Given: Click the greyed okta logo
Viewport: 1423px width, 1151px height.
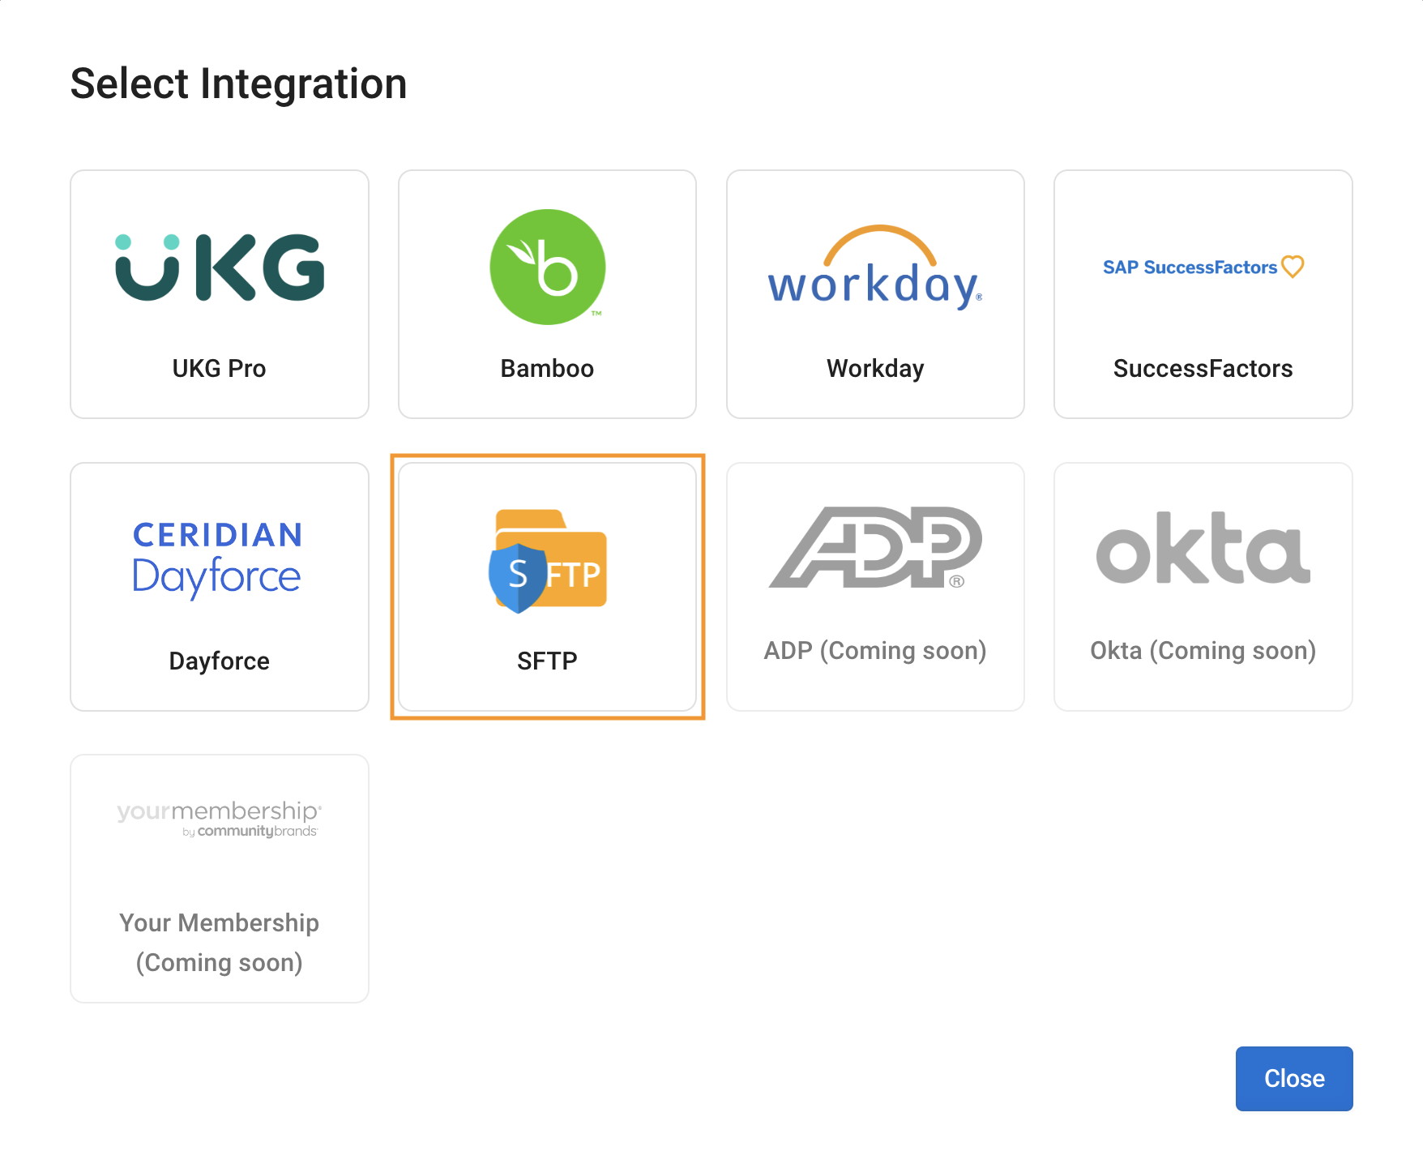Looking at the screenshot, I should coord(1203,548).
